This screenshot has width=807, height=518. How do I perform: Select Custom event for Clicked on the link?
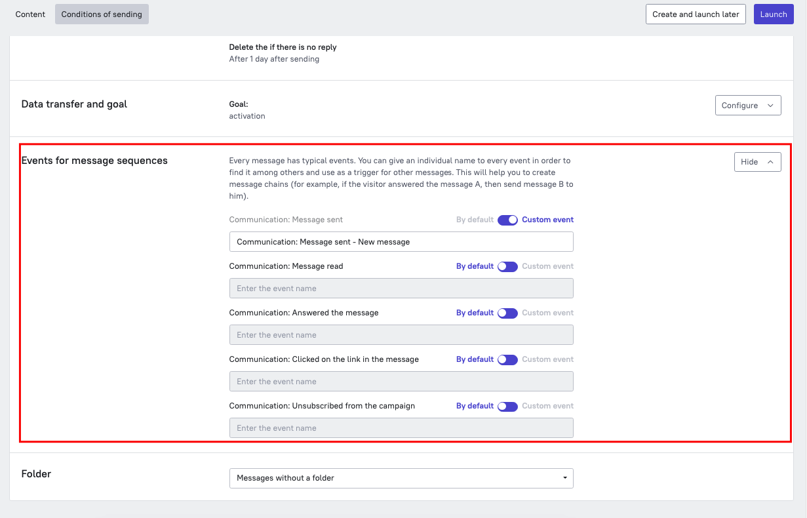[x=547, y=360]
